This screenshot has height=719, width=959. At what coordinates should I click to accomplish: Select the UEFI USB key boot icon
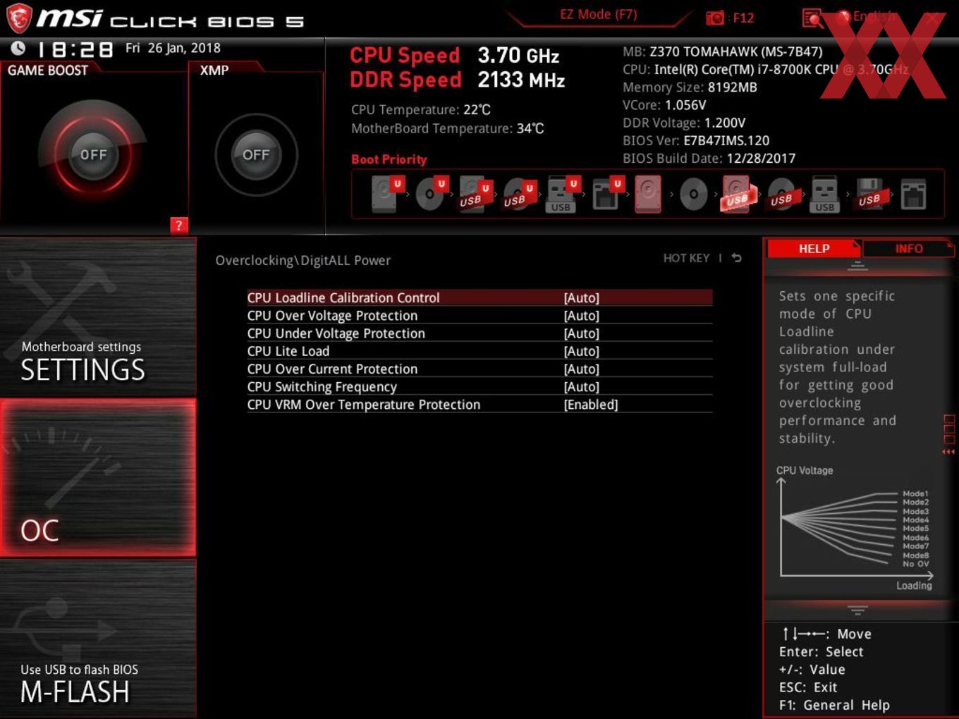click(x=562, y=193)
